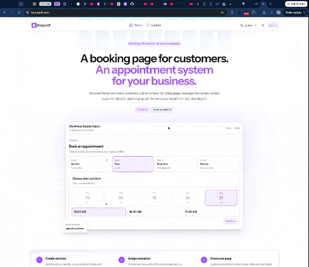Select the Step 2 Time card

[x=133, y=164]
